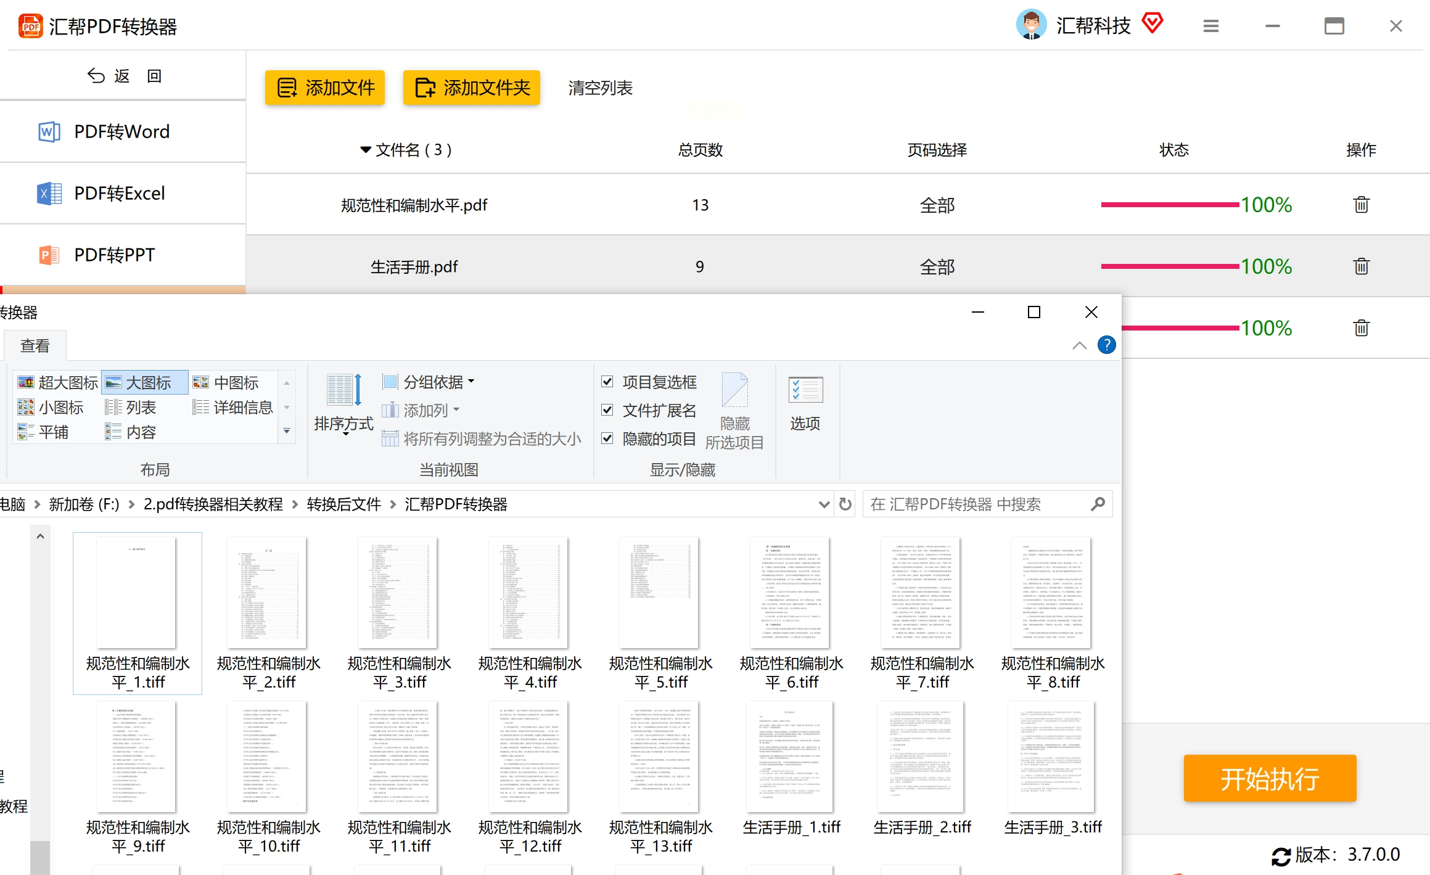Delete 规范性和编制水平.pdf with trash icon
This screenshot has height=875, width=1430.
pyautogui.click(x=1361, y=205)
